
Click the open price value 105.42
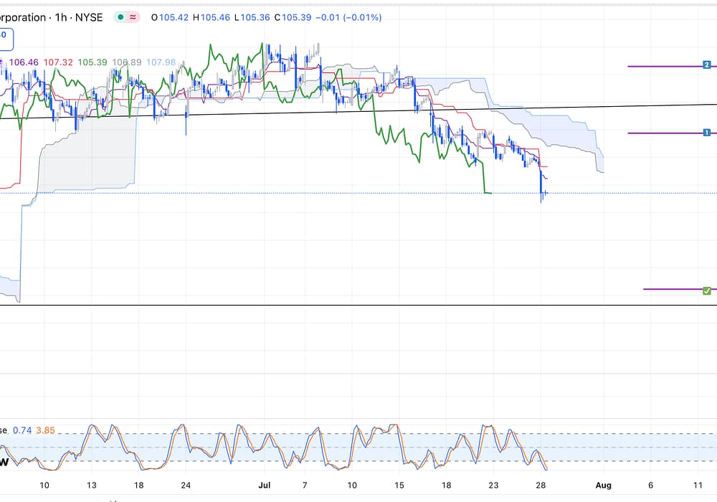pyautogui.click(x=174, y=17)
